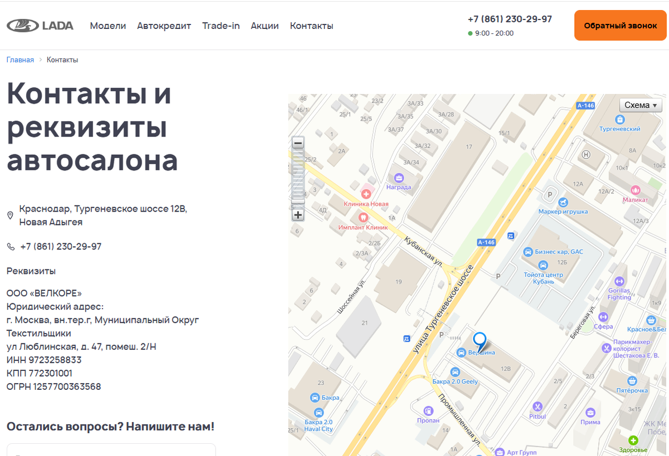Click the LADA logo in header
The height and width of the screenshot is (456, 669).
click(x=40, y=26)
